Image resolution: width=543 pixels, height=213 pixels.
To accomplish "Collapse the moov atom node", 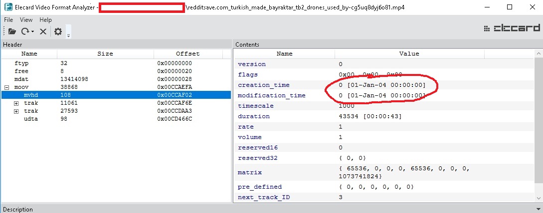I will coord(6,87).
